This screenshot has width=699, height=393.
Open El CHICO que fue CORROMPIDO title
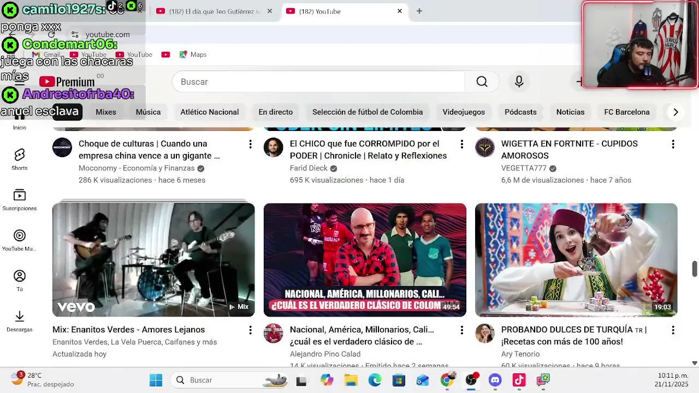369,150
